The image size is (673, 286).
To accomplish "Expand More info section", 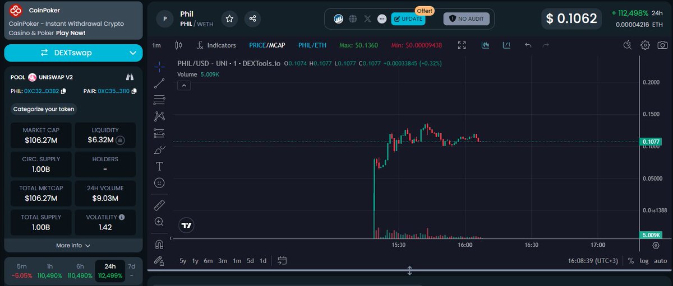I will pyautogui.click(x=73, y=245).
